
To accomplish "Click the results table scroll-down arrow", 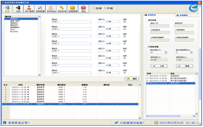I will (139, 118).
